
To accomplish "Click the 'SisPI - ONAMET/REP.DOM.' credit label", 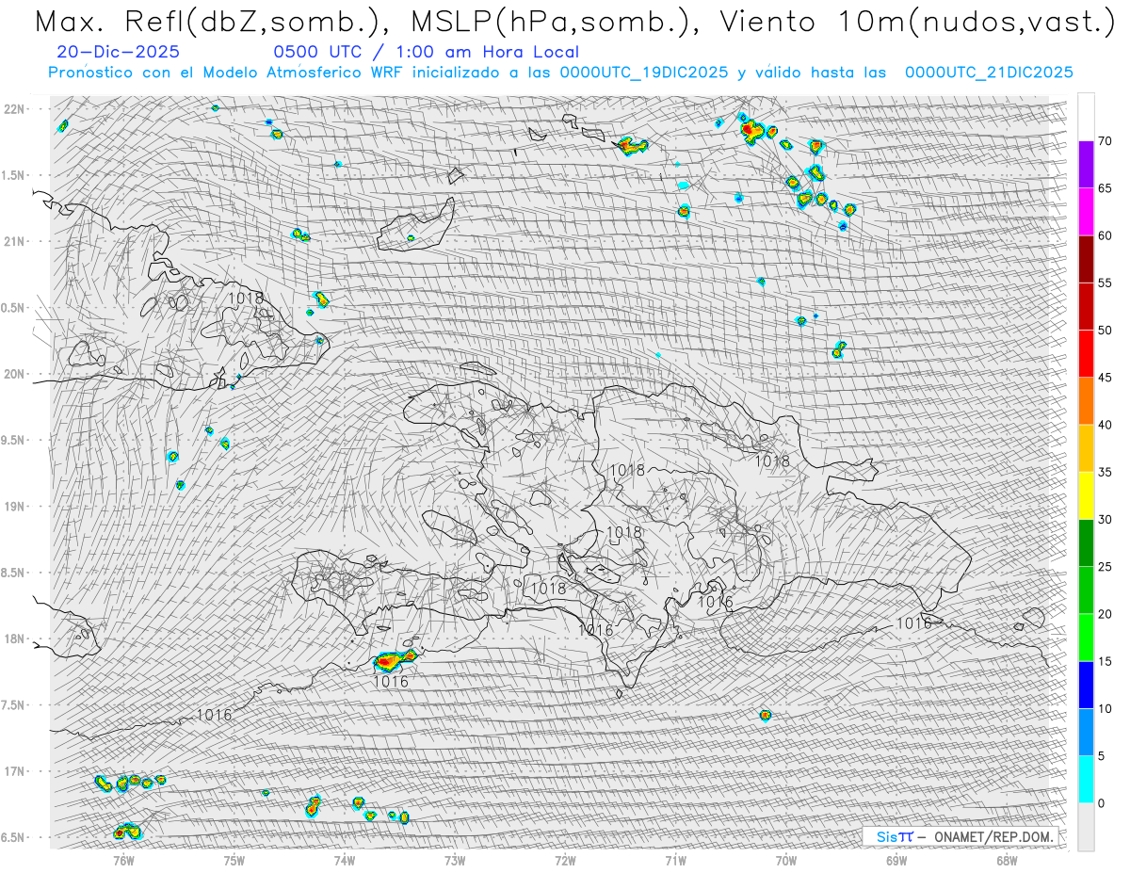I will click(960, 836).
